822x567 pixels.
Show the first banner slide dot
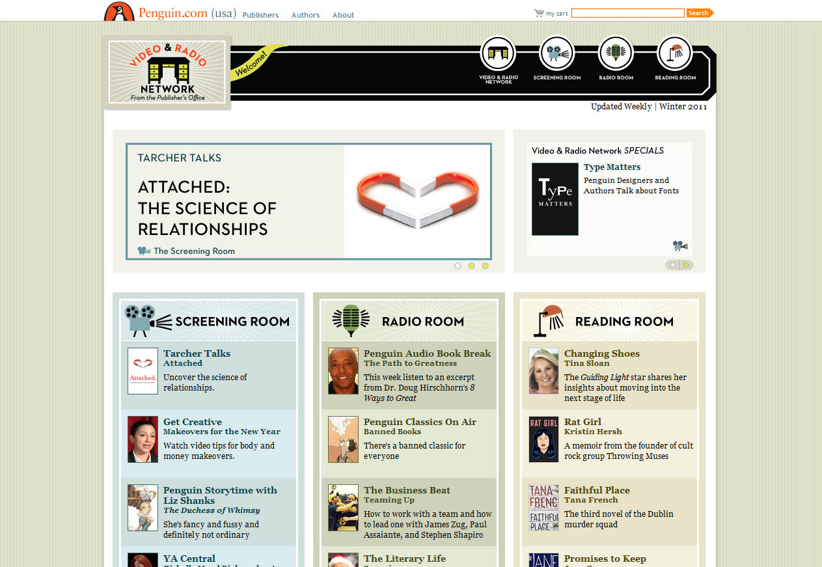(x=458, y=266)
